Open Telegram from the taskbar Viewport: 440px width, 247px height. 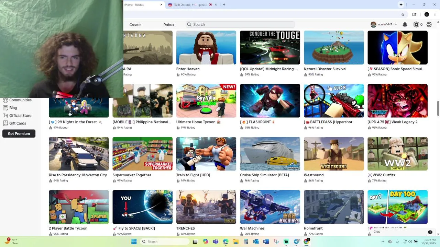click(x=296, y=242)
